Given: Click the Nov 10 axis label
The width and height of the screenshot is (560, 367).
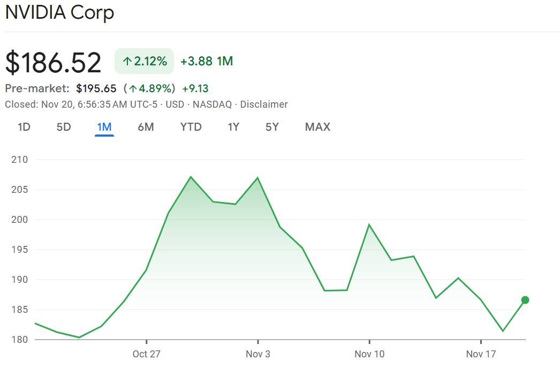Looking at the screenshot, I should [369, 354].
